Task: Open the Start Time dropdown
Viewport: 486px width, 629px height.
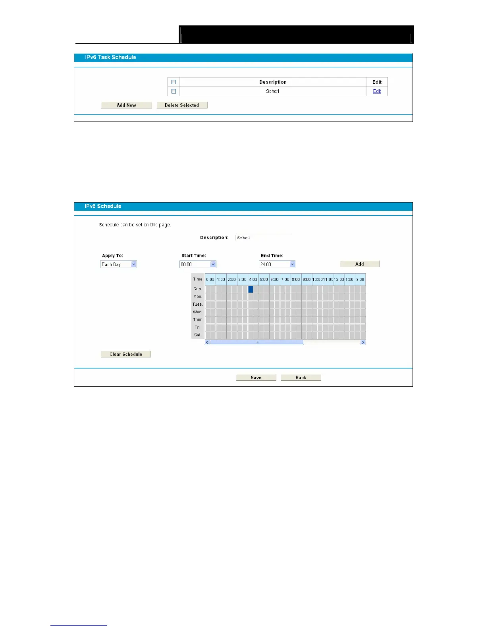Action: point(198,264)
